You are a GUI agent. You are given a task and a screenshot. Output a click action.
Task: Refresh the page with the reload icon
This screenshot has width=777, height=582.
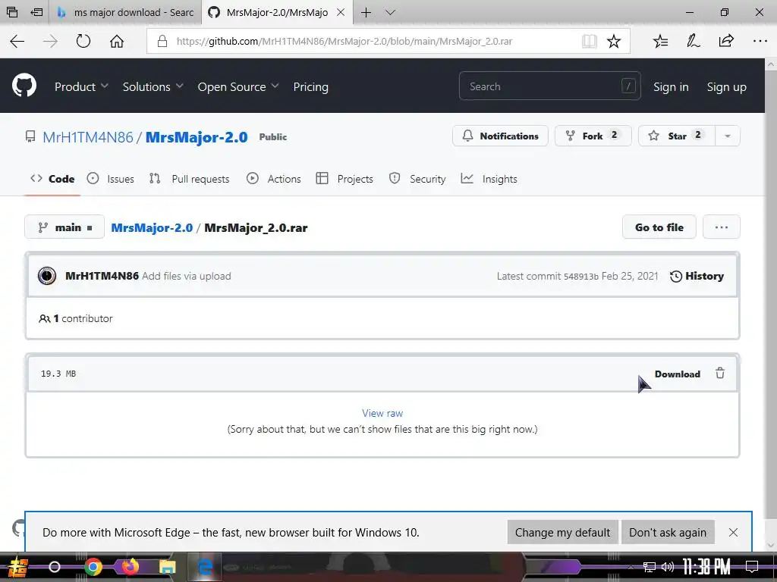coord(83,41)
